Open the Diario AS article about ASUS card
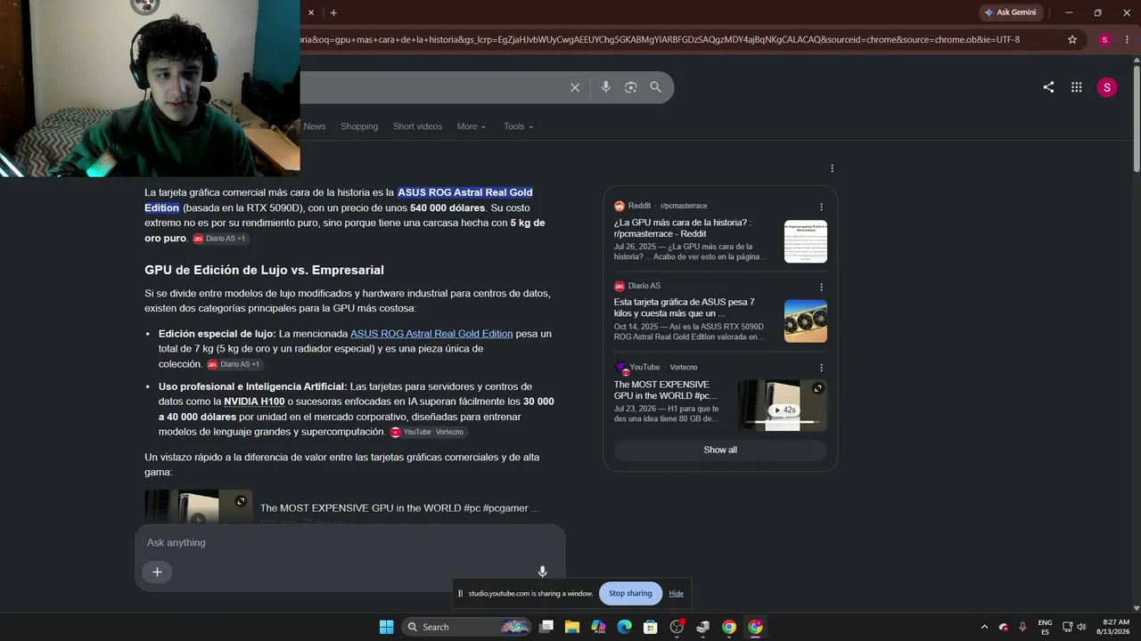The height and width of the screenshot is (641, 1141). (x=685, y=307)
